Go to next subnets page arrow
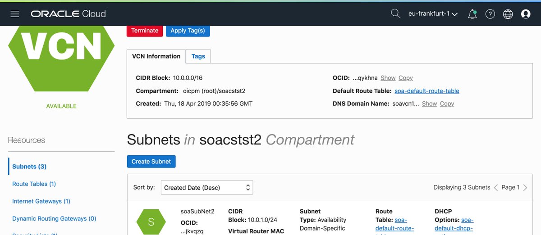 pos(525,187)
